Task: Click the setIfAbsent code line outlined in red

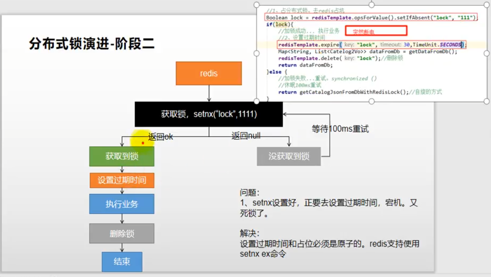Action: point(370,17)
